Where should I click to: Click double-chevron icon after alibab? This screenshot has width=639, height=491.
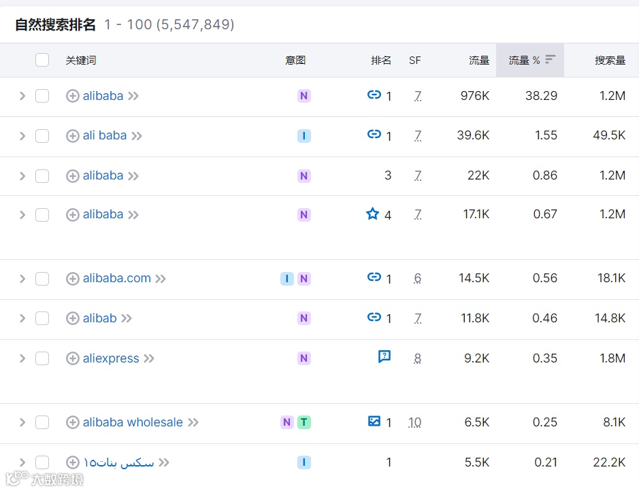pyautogui.click(x=127, y=318)
